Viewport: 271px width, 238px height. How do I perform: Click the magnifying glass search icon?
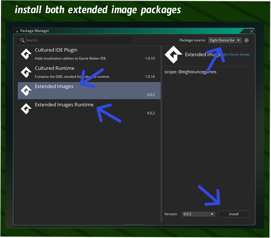click(22, 40)
